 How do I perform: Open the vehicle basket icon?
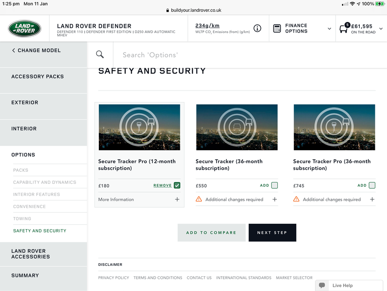pyautogui.click(x=344, y=28)
